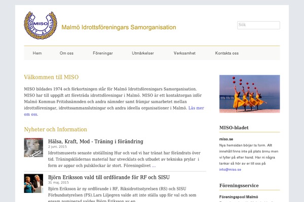The image size is (304, 202).
Task: Open the Hälsa, Kraft, Mod article headline
Action: 96,141
